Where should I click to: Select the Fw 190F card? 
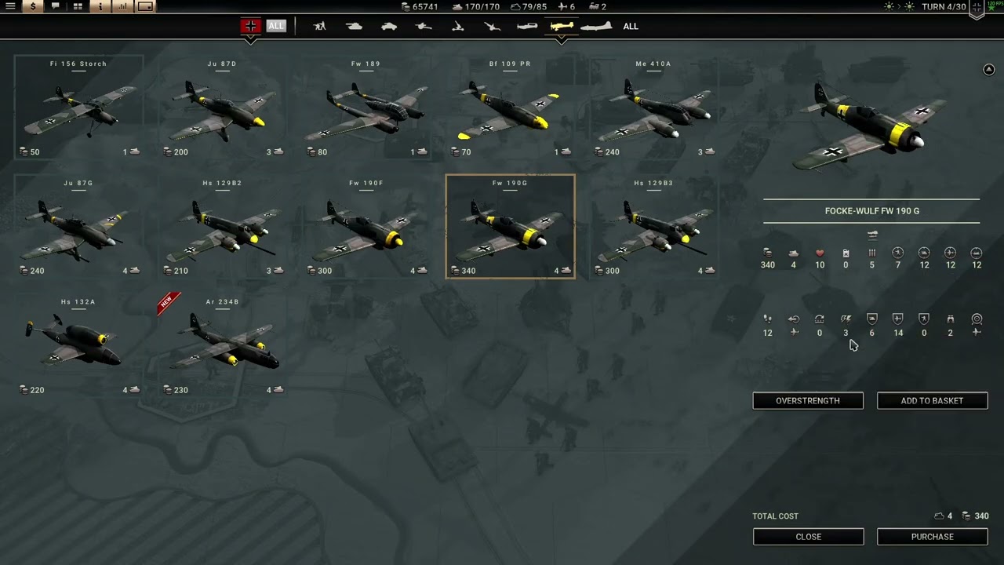(x=366, y=226)
